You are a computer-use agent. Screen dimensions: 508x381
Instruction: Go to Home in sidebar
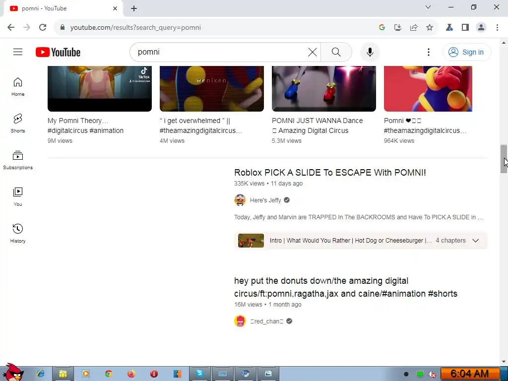(18, 87)
